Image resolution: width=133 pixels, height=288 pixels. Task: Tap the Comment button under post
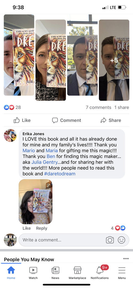pyautogui.click(x=66, y=120)
